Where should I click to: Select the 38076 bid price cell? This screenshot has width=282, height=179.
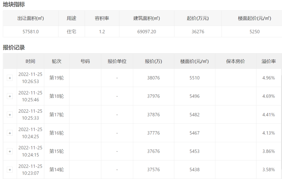153,78
